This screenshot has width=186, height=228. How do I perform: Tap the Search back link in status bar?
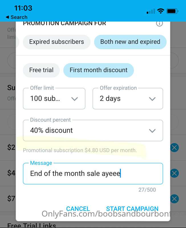(17, 17)
